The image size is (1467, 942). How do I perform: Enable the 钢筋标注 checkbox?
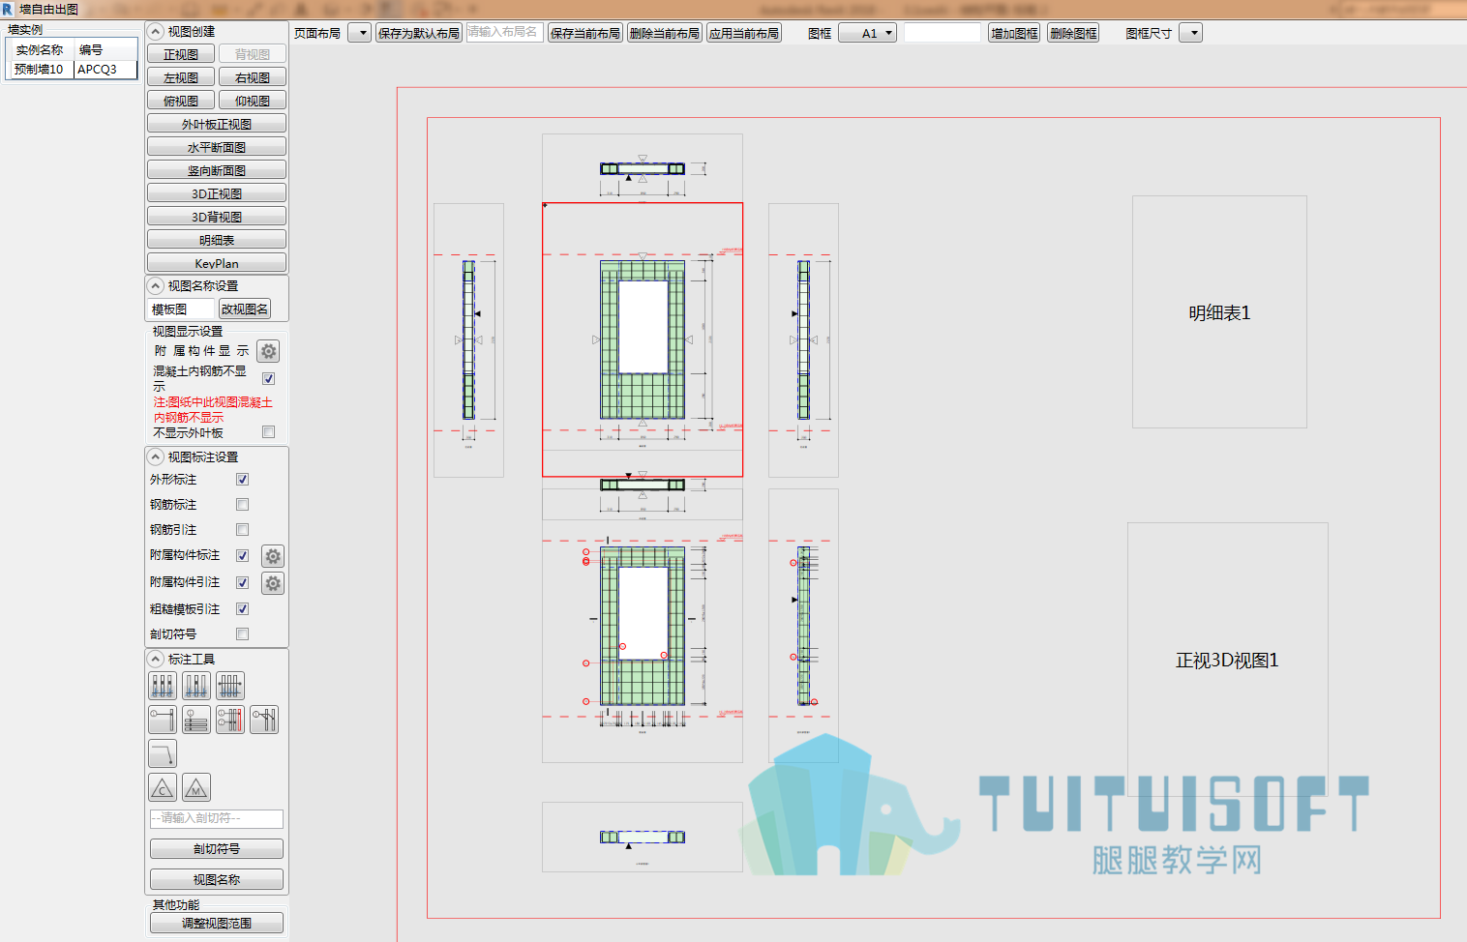point(243,505)
